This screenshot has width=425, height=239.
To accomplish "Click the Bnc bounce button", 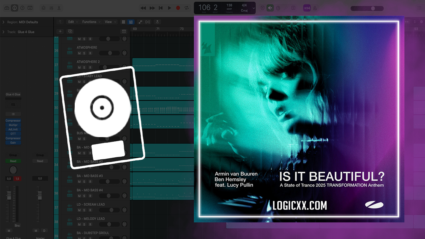I will [17, 225].
